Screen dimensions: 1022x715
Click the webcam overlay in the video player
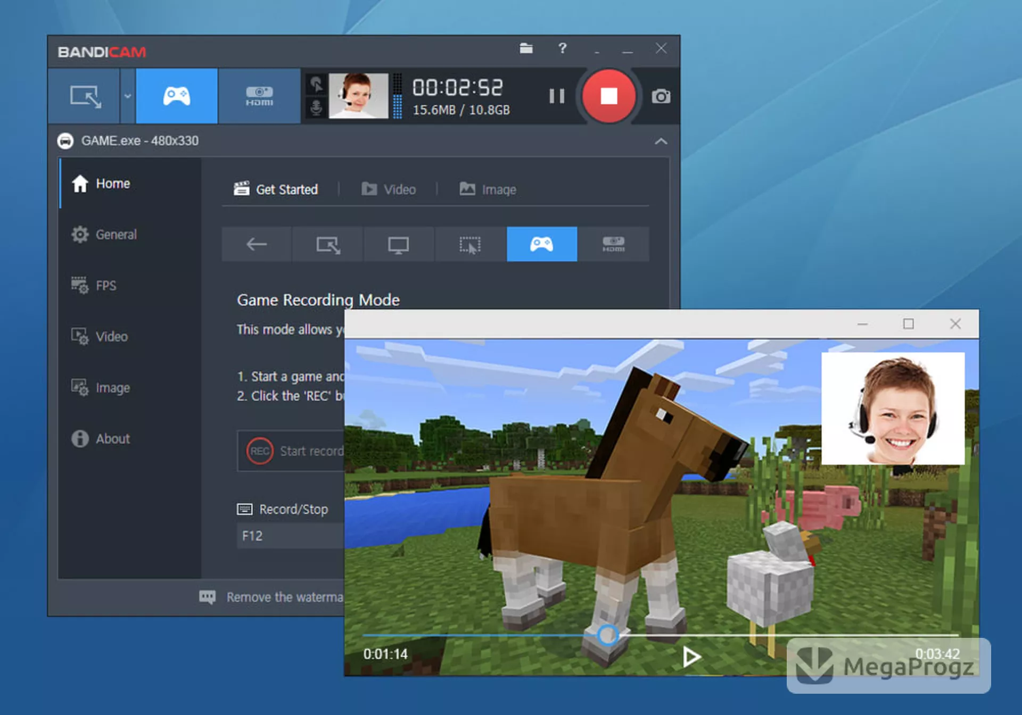pyautogui.click(x=893, y=408)
